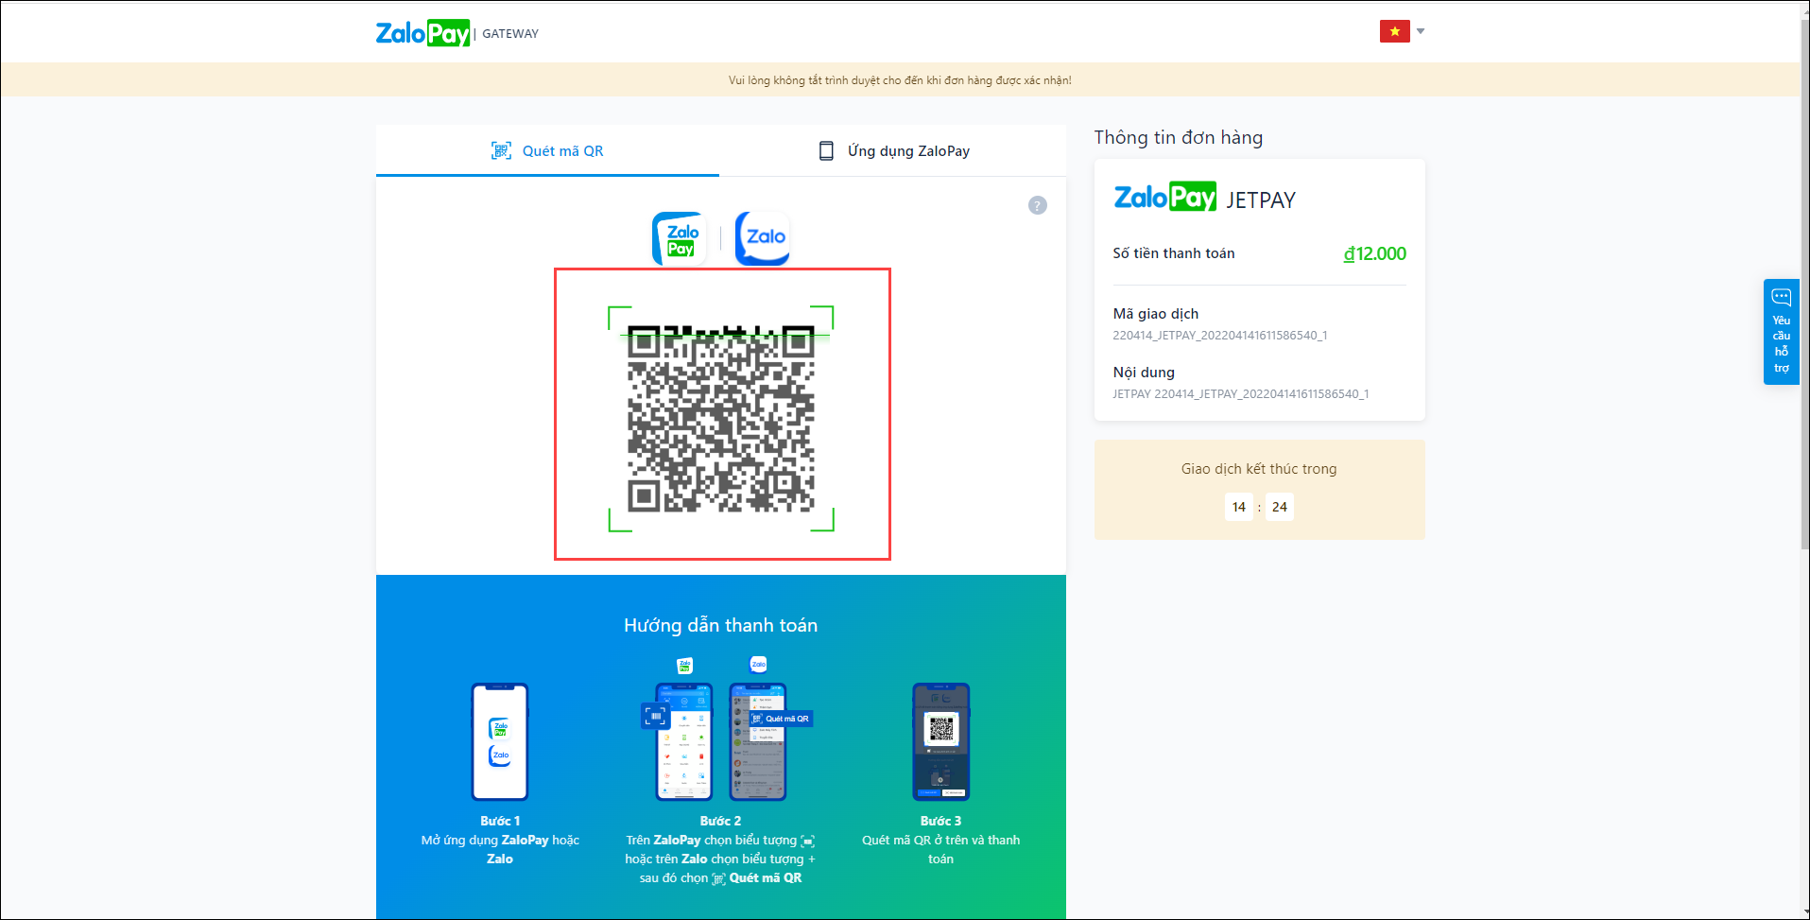The width and height of the screenshot is (1810, 920).
Task: Click the Bước 1 label
Action: click(x=500, y=821)
